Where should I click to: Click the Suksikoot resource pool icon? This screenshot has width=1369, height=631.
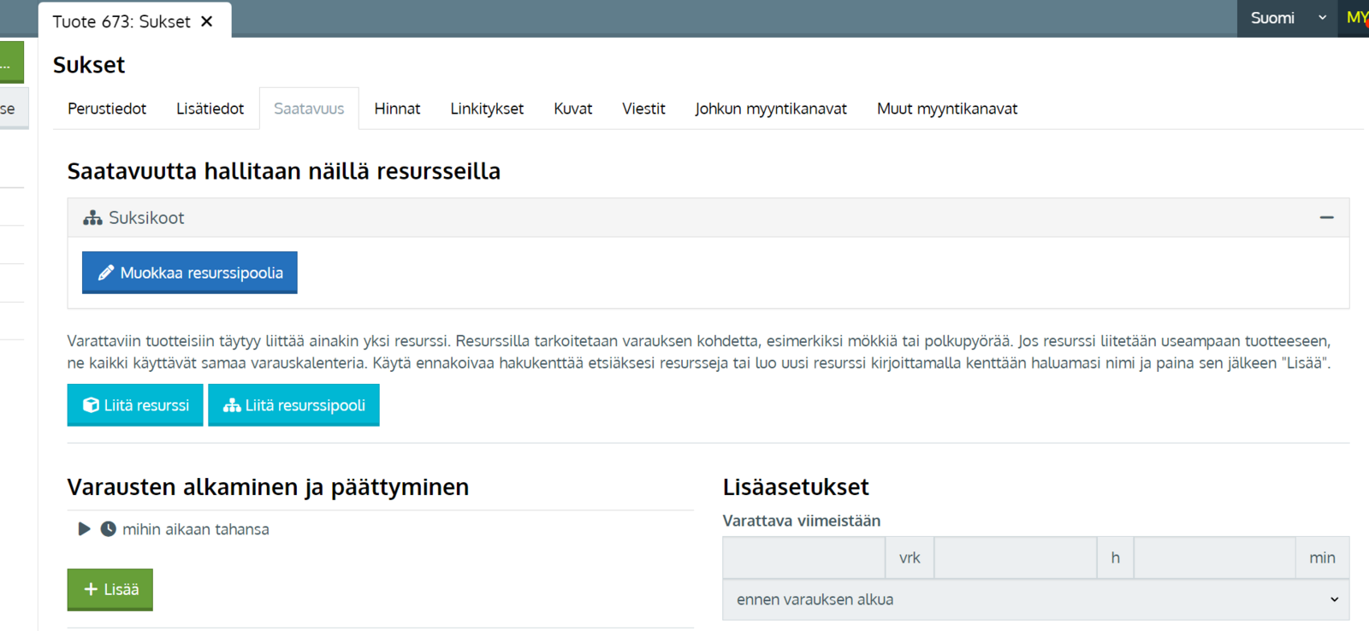[92, 218]
